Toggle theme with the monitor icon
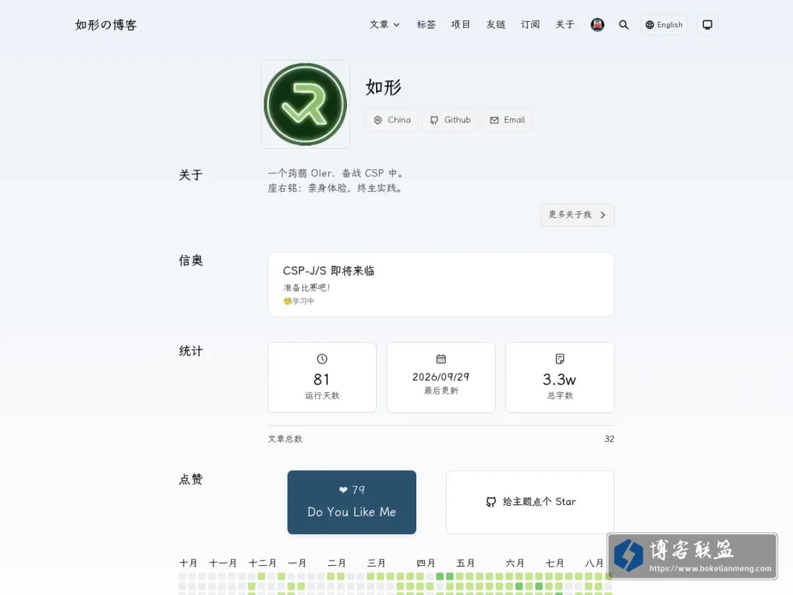Viewport: 793px width, 595px height. (x=707, y=25)
